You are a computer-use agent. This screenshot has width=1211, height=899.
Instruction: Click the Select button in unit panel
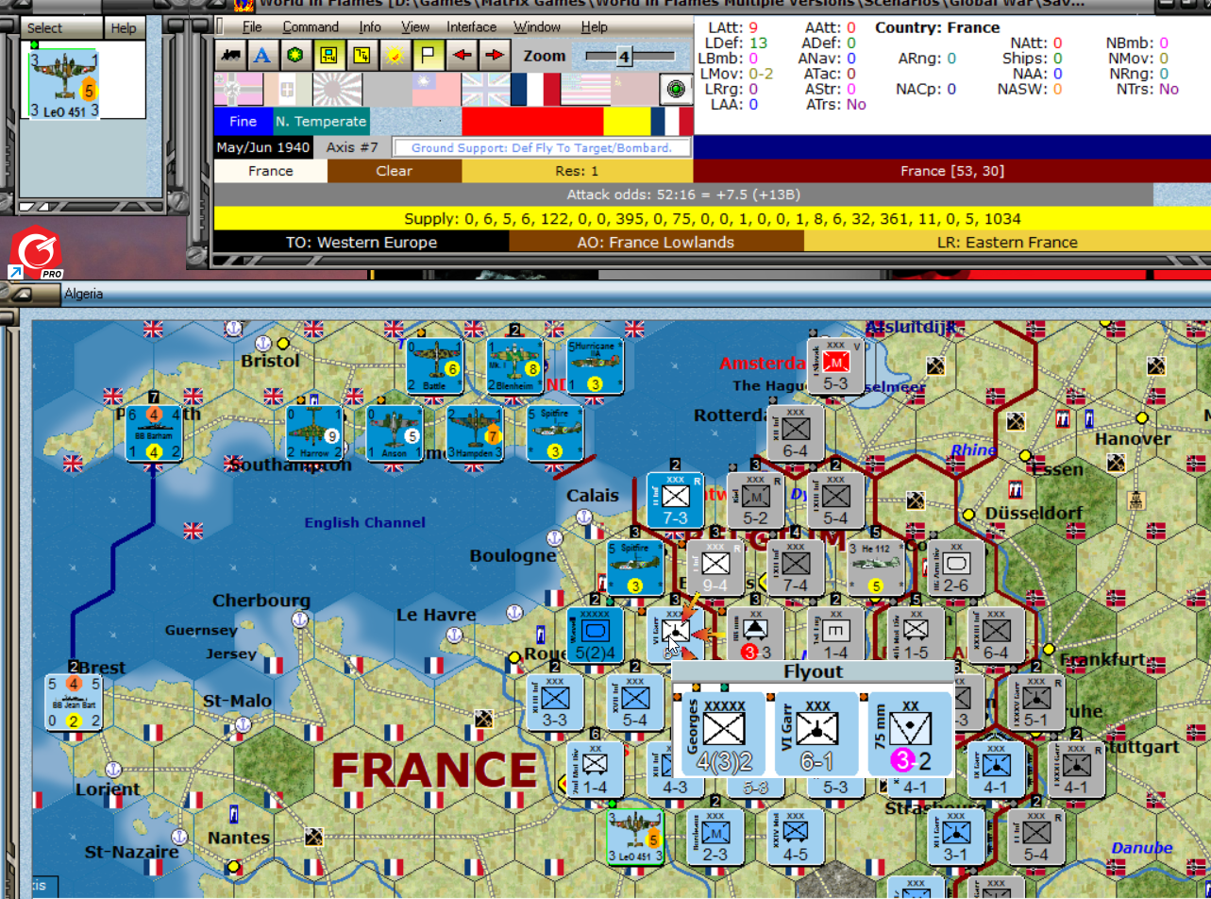45,28
